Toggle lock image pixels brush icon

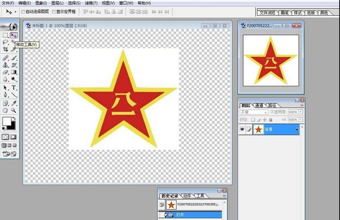point(259,120)
